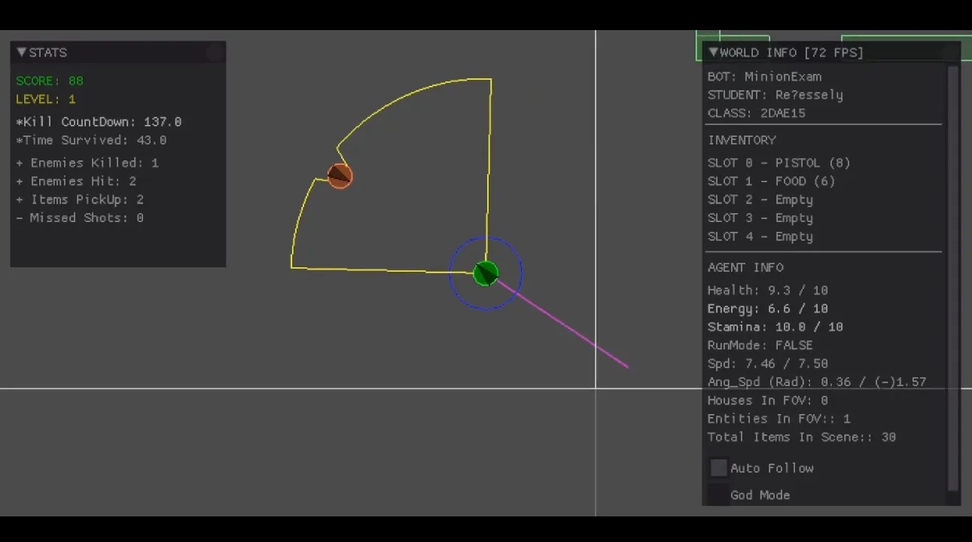972x542 pixels.
Task: Click the World Info panel vertical scrollbar
Action: tap(954, 279)
